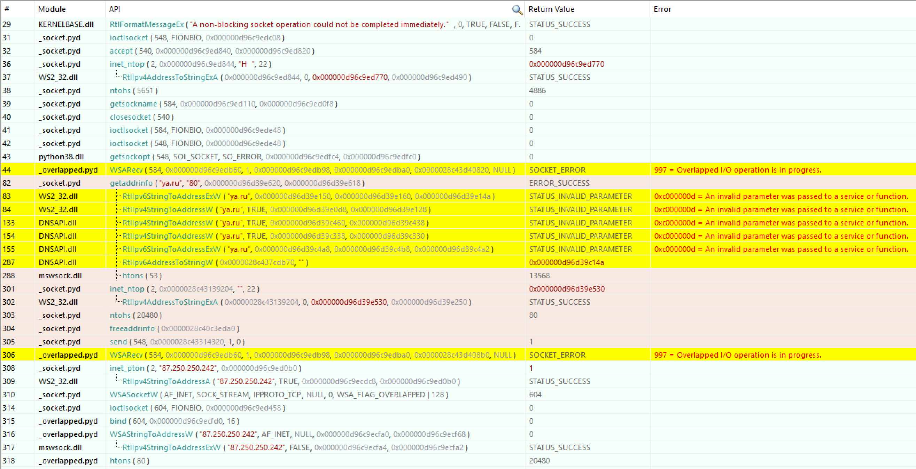This screenshot has height=469, width=916.
Task: Select RtlIpv6AddressToStringW row 287
Action: [x=167, y=262]
